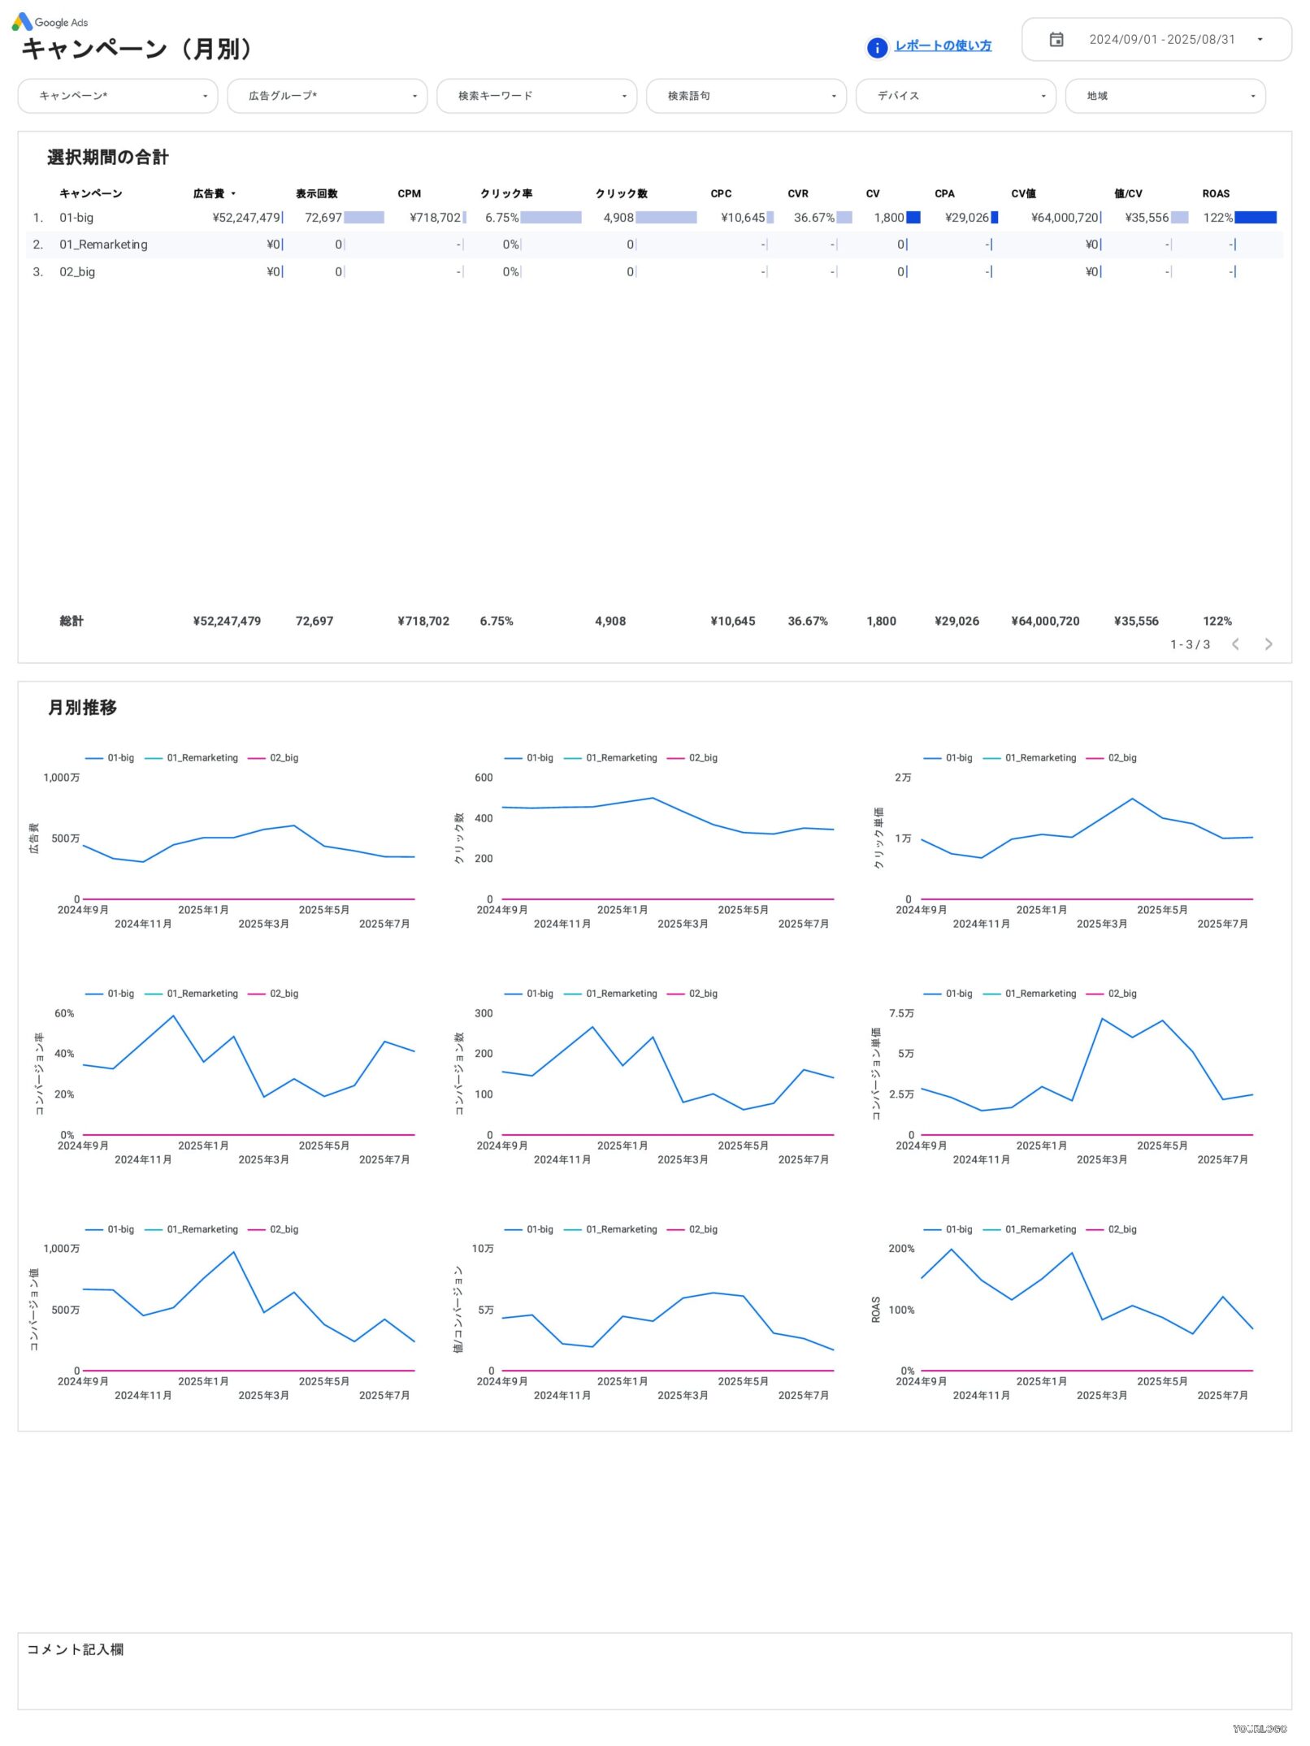Go to next table page arrow

1267,644
